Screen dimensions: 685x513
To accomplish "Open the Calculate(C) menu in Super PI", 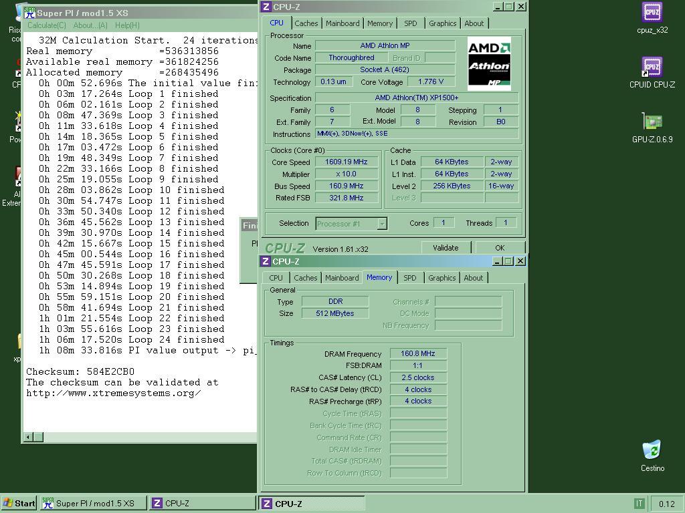I will pos(46,25).
